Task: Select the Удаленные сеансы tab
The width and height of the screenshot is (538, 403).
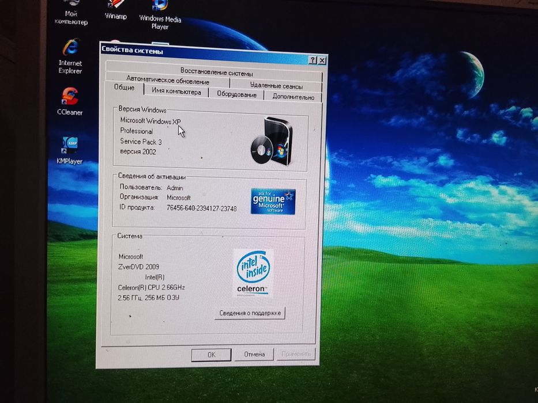Action: click(x=276, y=86)
